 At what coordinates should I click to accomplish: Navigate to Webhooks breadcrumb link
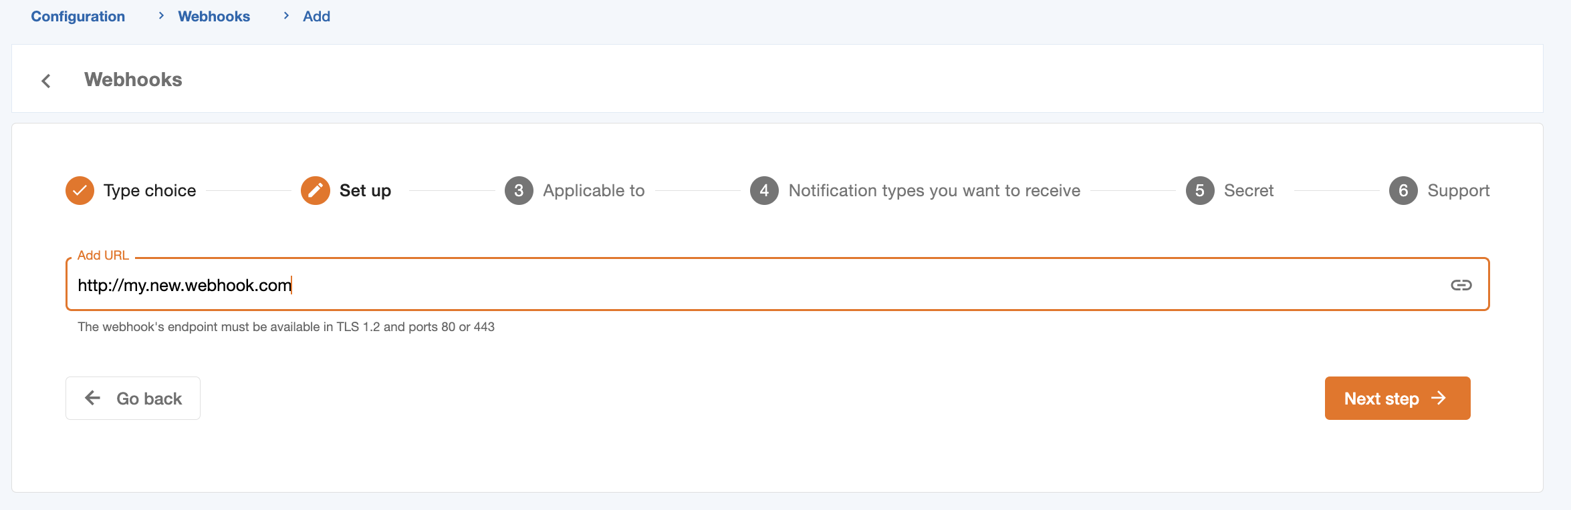pos(214,17)
